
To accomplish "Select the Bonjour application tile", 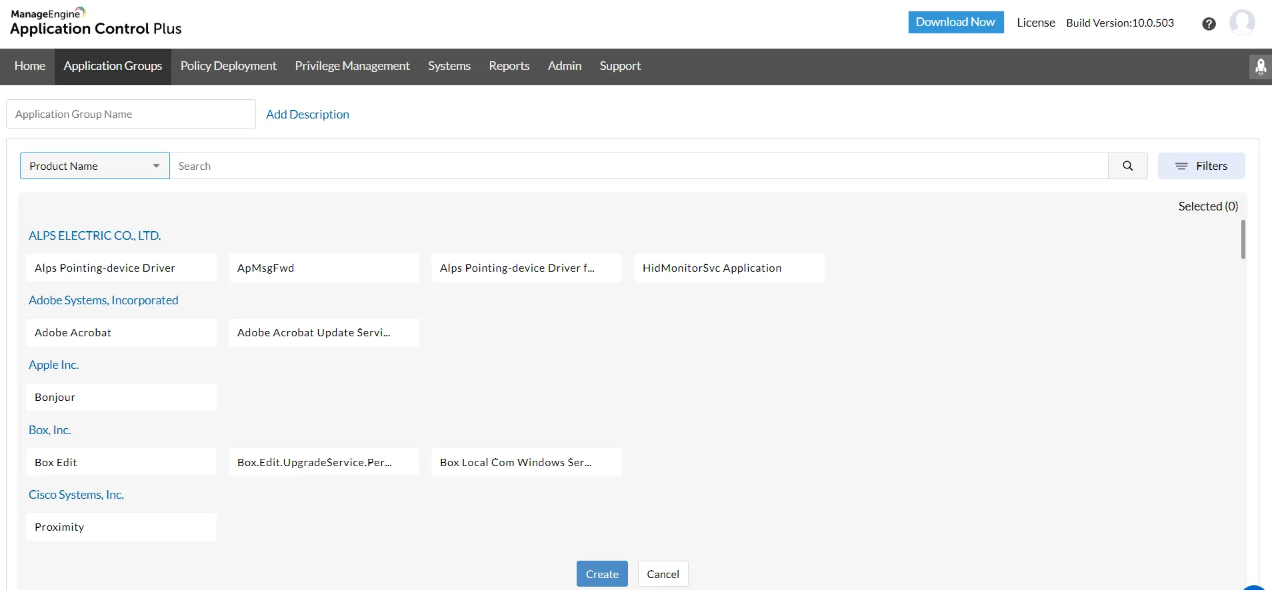I will [x=121, y=397].
